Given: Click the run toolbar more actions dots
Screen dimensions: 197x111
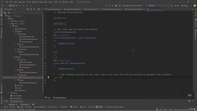Looking at the screenshot, I should [x=191, y=6].
